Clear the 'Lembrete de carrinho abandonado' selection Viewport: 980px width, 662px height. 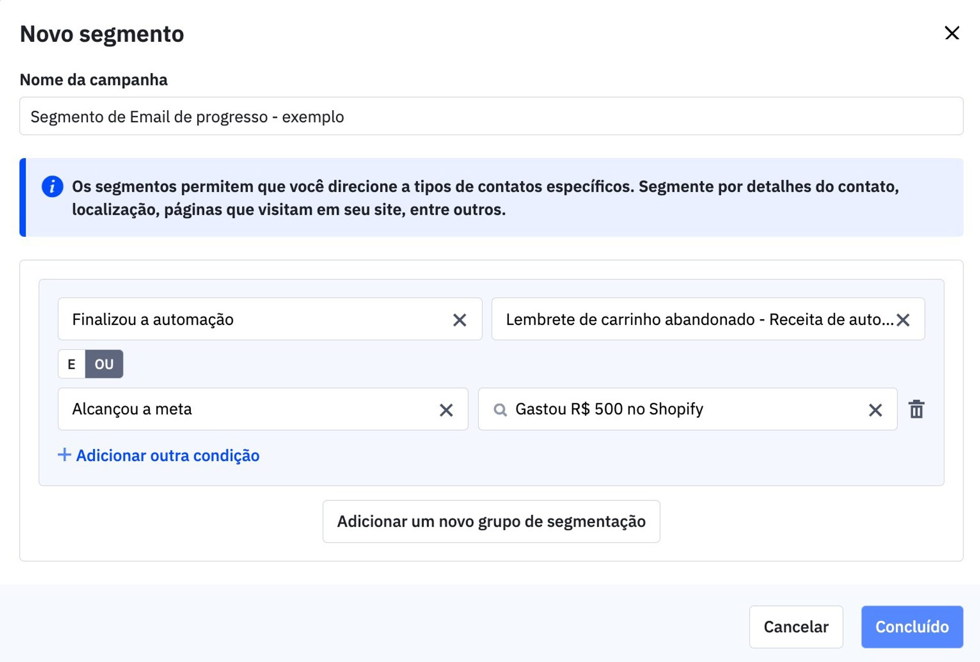point(903,320)
